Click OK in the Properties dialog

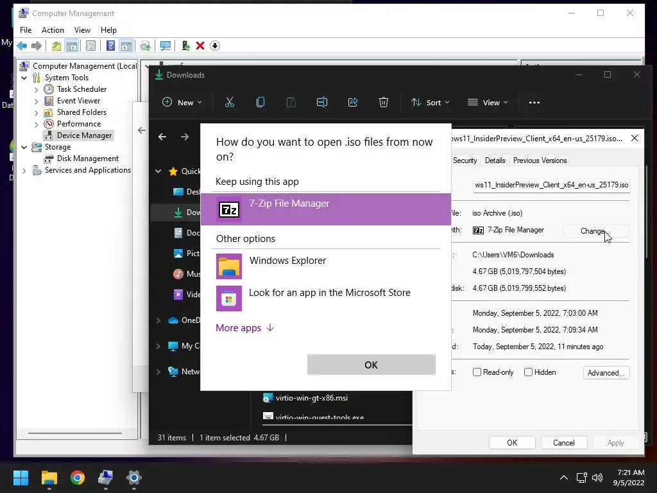(x=512, y=443)
